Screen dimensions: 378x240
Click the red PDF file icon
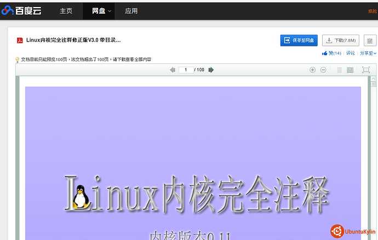(20, 40)
